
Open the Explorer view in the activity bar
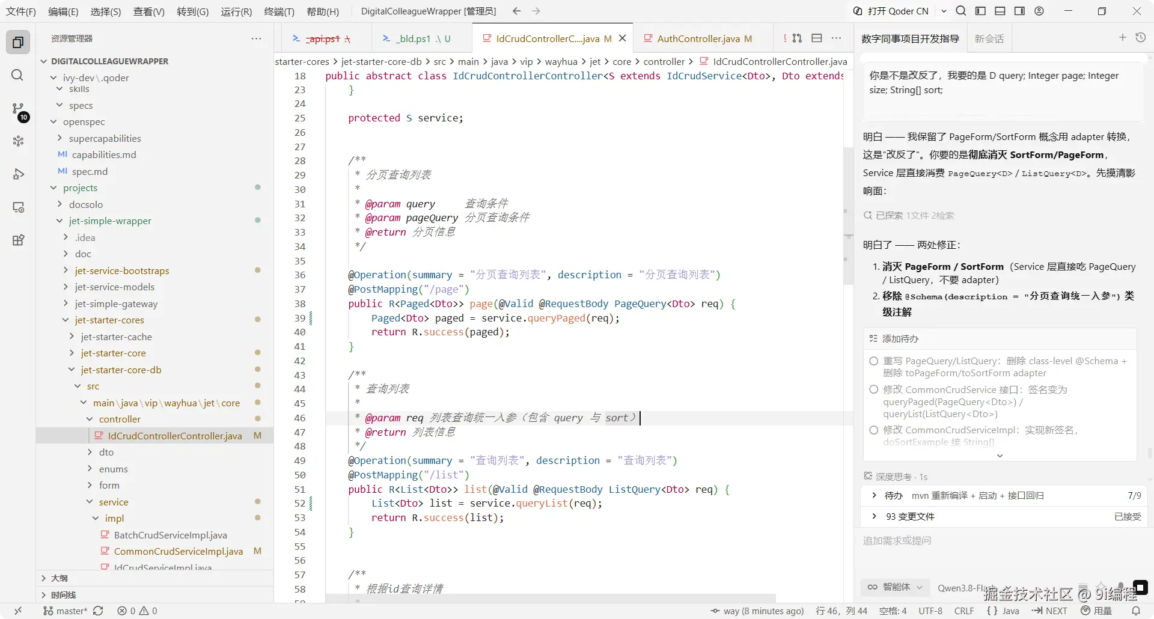click(18, 42)
